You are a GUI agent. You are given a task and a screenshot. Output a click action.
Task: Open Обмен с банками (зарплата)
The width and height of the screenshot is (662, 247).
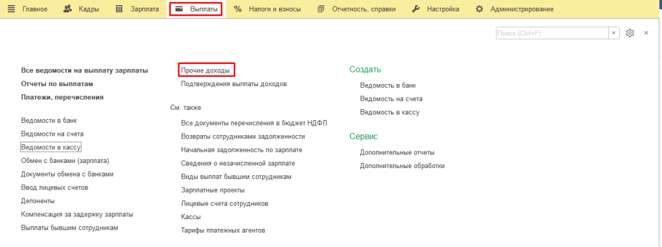[65, 160]
